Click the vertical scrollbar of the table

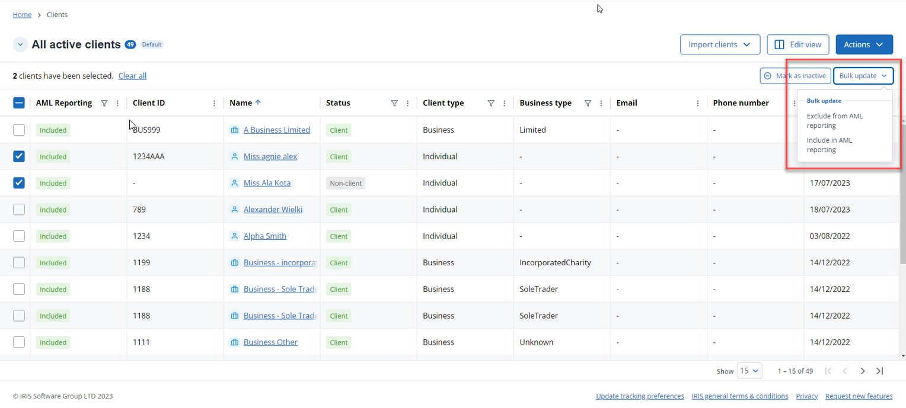point(902,237)
